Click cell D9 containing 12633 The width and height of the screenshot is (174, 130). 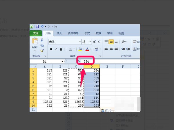(92, 102)
